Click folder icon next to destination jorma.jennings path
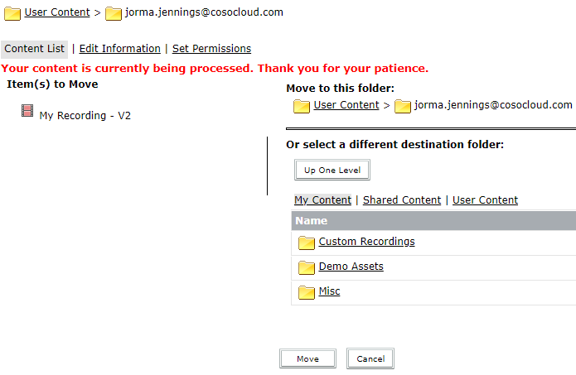Screen dimensions: 576x375 [x=403, y=107]
